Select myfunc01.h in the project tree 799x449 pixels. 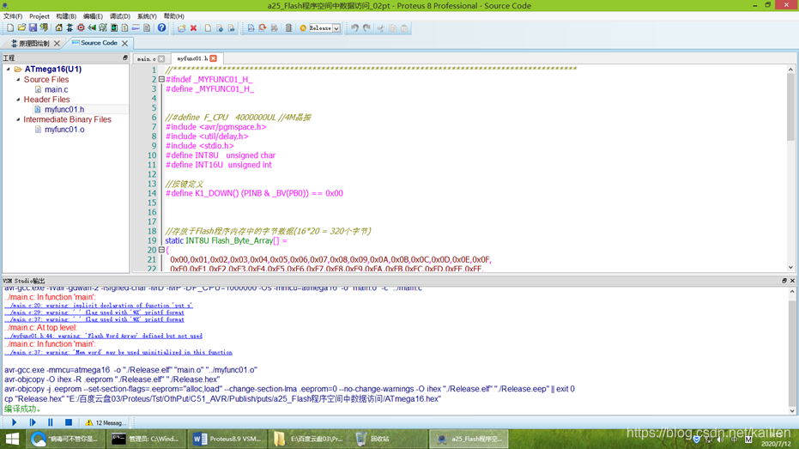[64, 110]
